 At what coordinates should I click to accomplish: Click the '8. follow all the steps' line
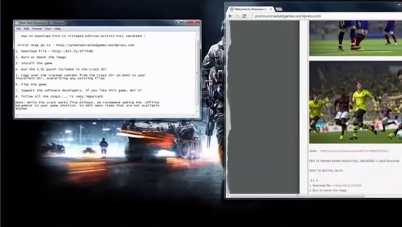tap(59, 96)
